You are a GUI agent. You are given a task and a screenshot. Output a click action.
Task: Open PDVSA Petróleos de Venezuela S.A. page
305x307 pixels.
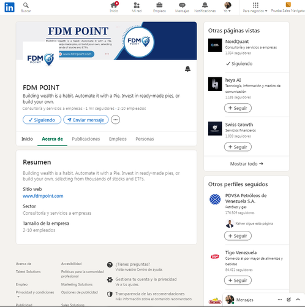pos(246,198)
